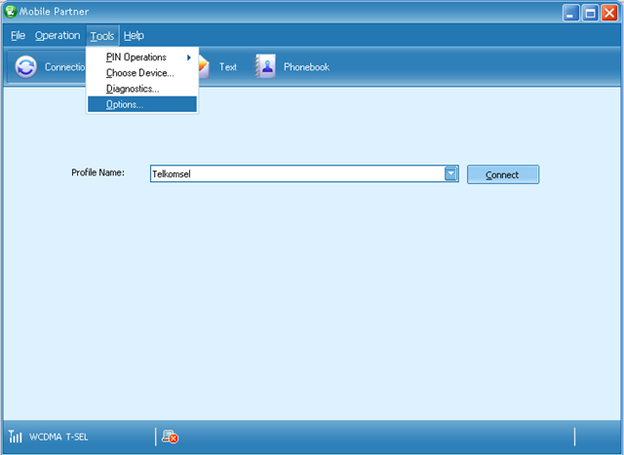Image resolution: width=624 pixels, height=455 pixels.
Task: Click the signal strength bars icon
Action: click(x=16, y=436)
